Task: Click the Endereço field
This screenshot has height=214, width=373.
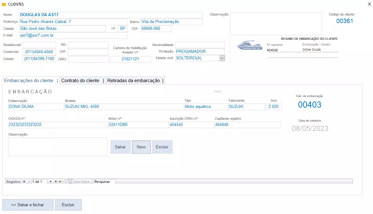Action: pyautogui.click(x=73, y=22)
